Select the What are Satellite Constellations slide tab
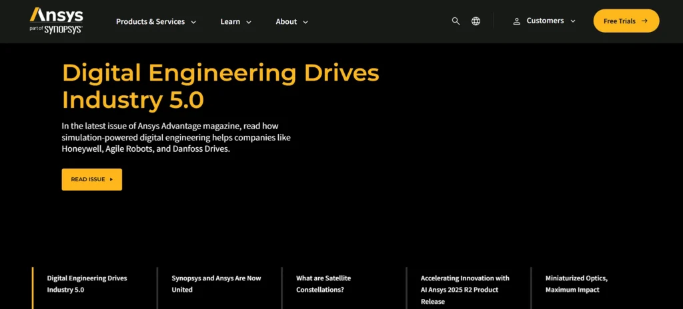 pyautogui.click(x=323, y=284)
